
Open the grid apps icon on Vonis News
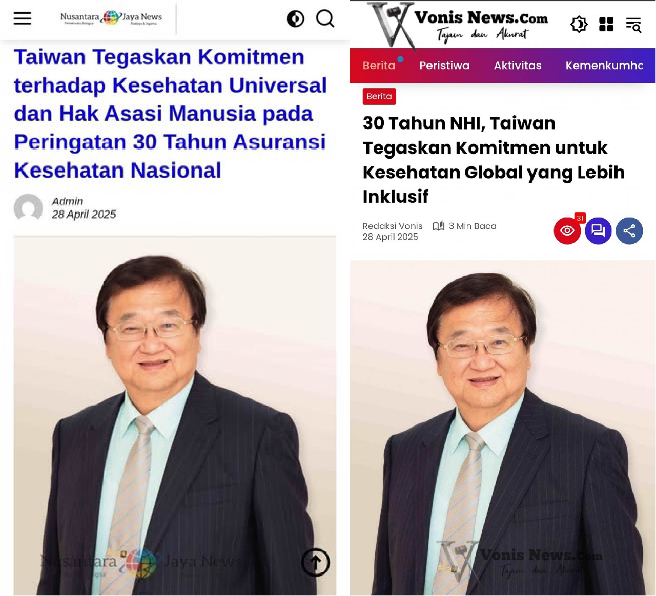(x=606, y=24)
